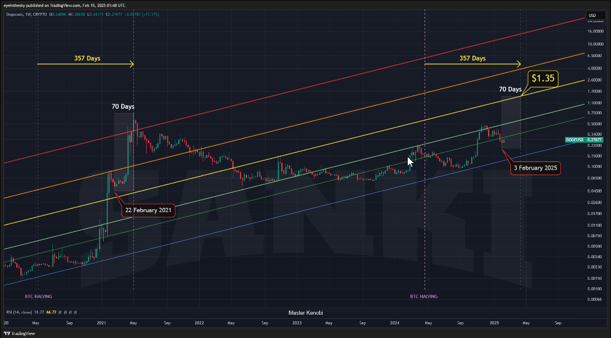Click the Master Kenobi text label
The image size is (611, 338).
coord(305,313)
